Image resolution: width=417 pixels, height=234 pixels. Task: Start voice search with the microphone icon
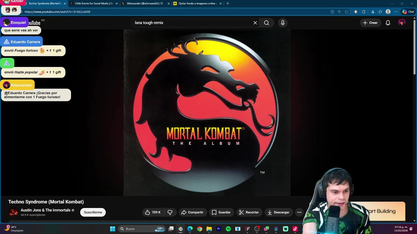click(x=283, y=23)
